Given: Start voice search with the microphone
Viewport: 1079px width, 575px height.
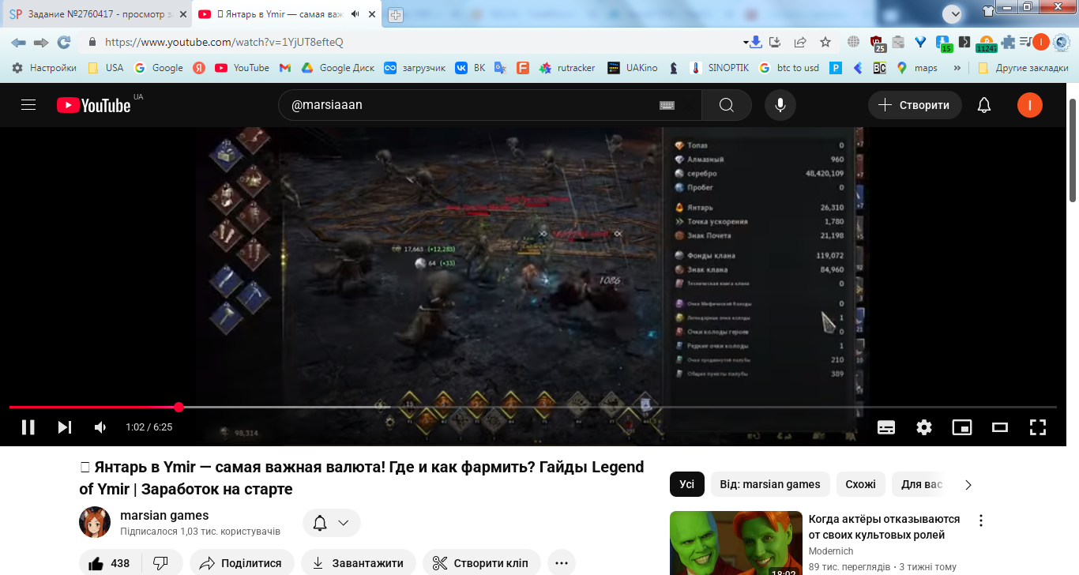Looking at the screenshot, I should pos(780,105).
